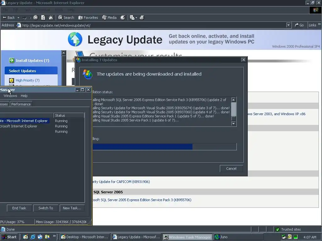Click the third quick launch mail icon
This screenshot has height=241, width=322.
[40, 237]
